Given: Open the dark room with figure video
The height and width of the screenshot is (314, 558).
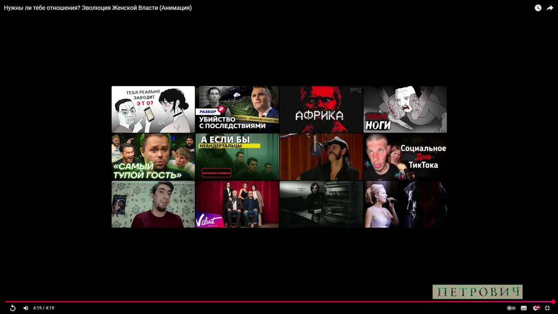Looking at the screenshot, I should 321,204.
